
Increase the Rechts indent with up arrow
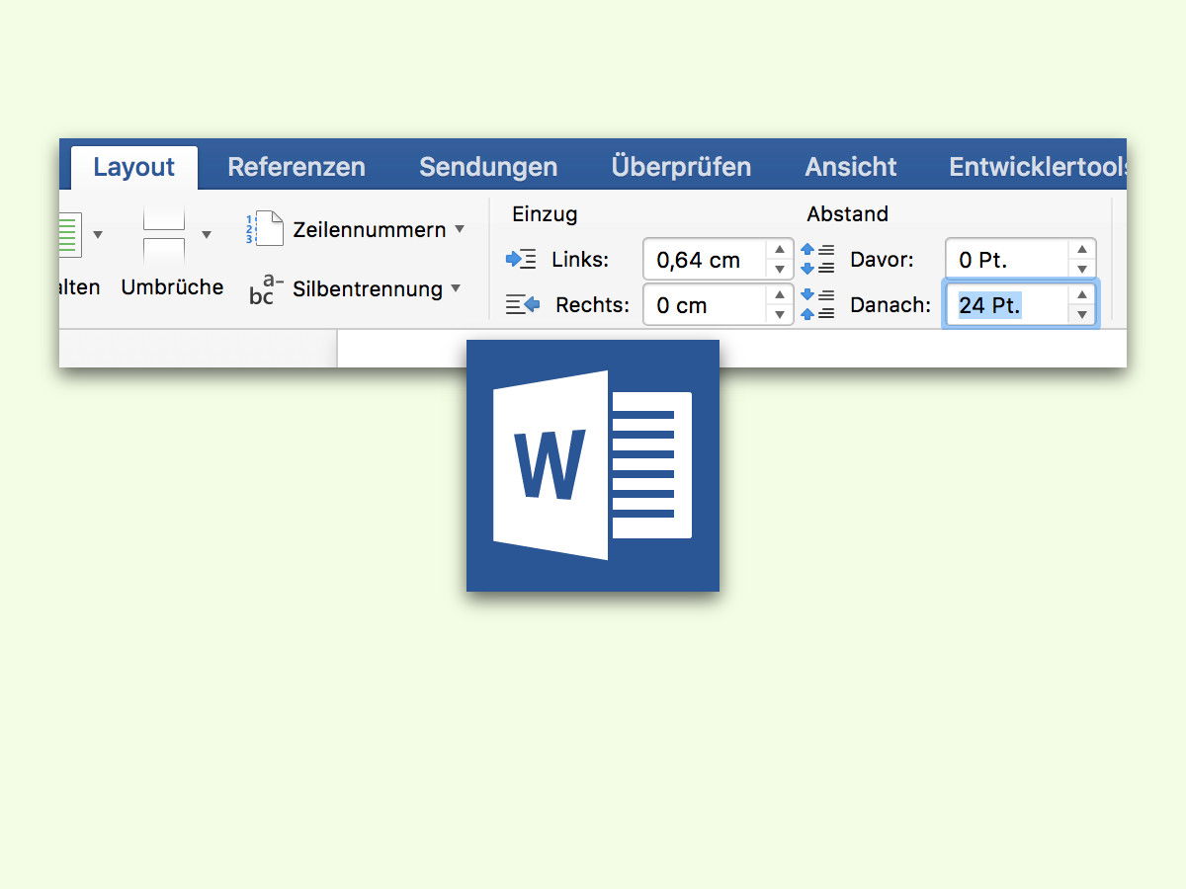(x=780, y=294)
